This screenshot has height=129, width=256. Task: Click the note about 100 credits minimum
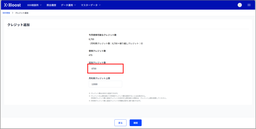click(104, 93)
